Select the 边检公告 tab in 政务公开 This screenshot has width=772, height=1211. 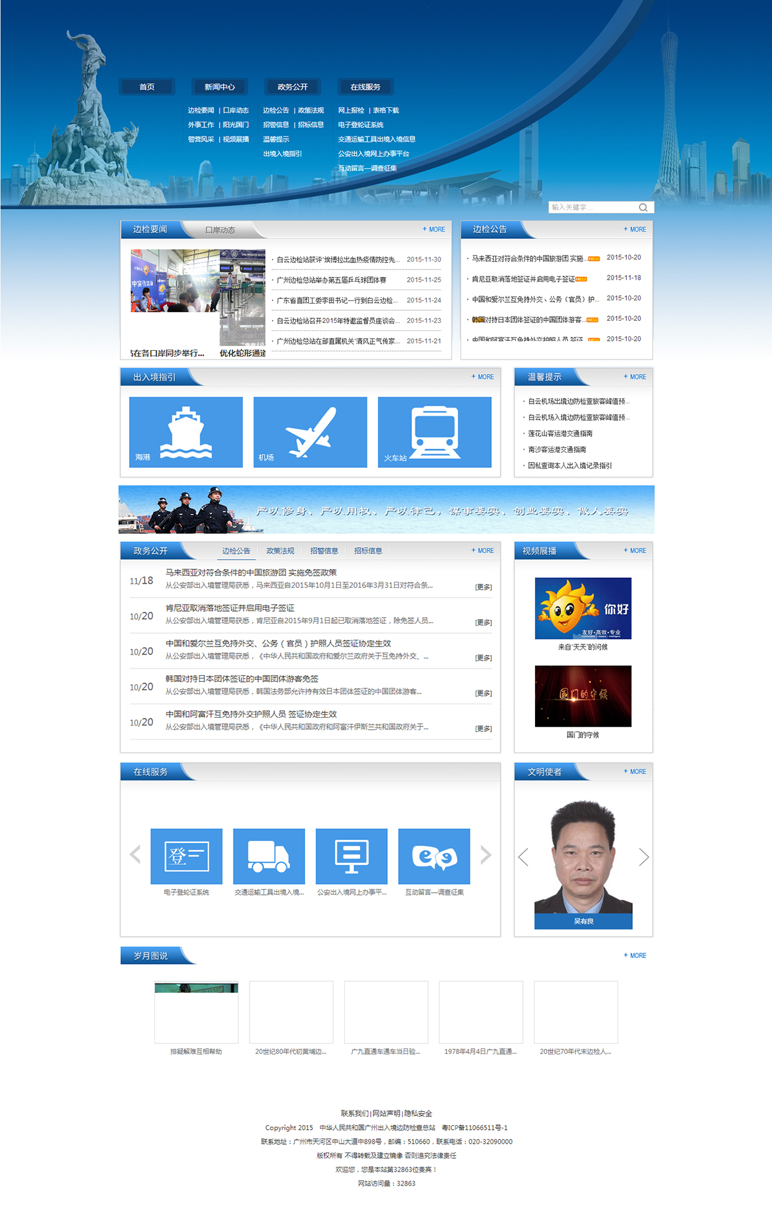coord(236,551)
